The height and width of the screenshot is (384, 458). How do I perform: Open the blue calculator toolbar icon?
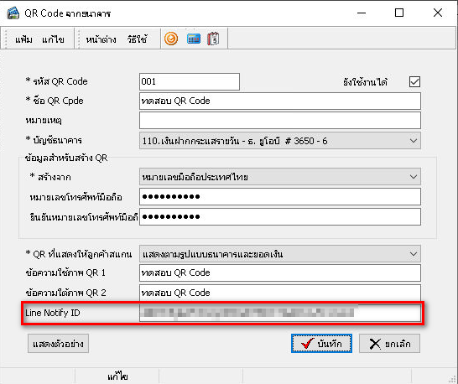click(194, 39)
